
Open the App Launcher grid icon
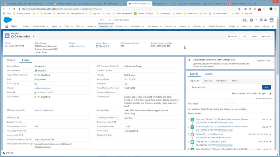click(x=6, y=26)
